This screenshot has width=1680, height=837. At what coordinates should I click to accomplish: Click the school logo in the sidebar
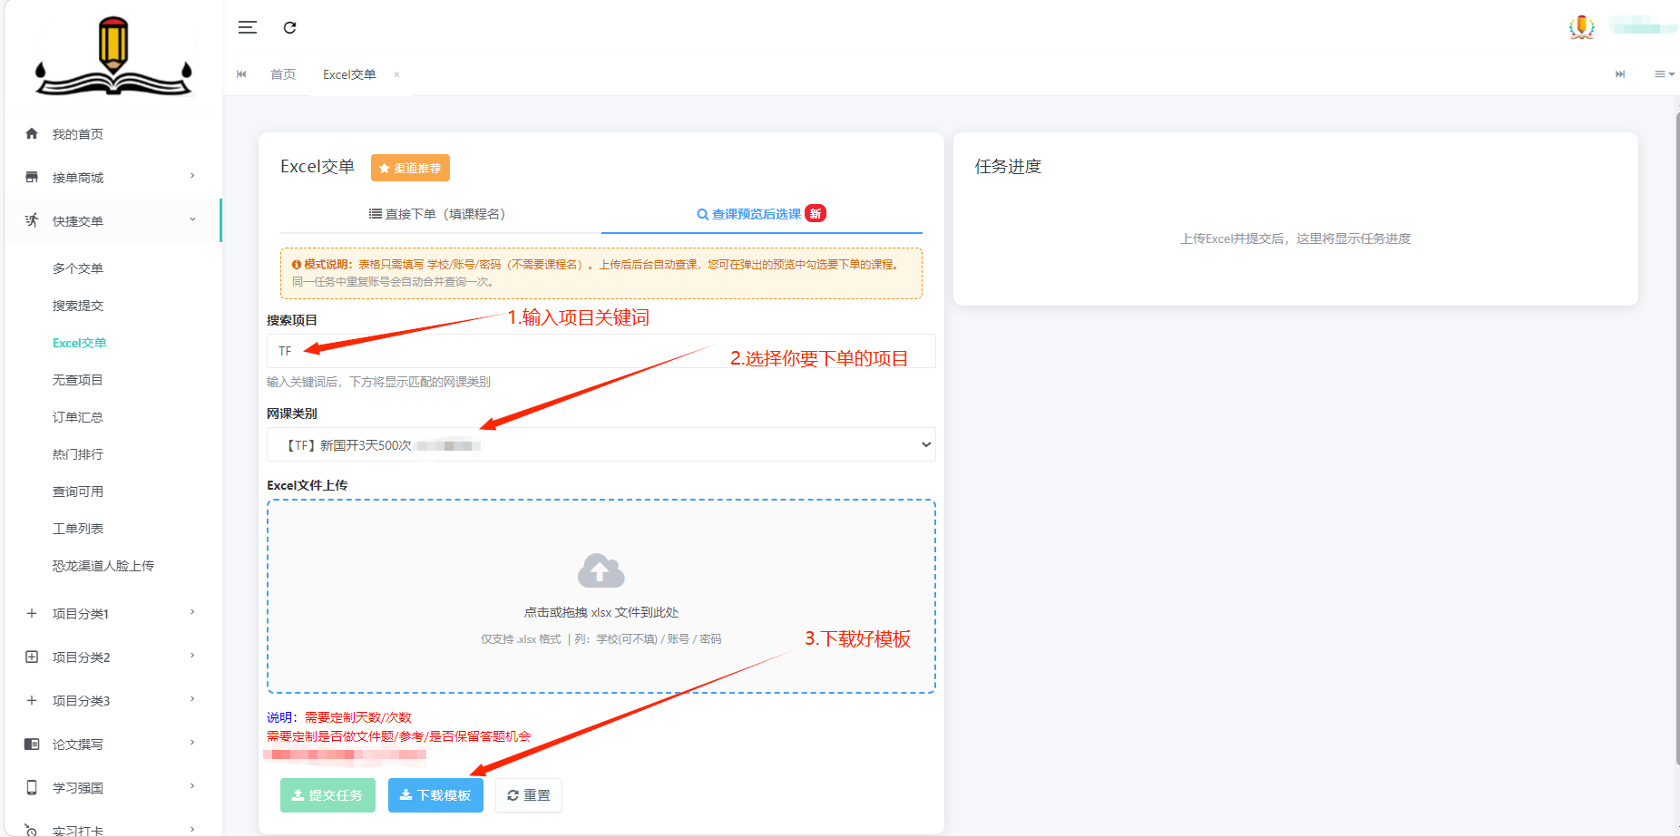point(113,56)
